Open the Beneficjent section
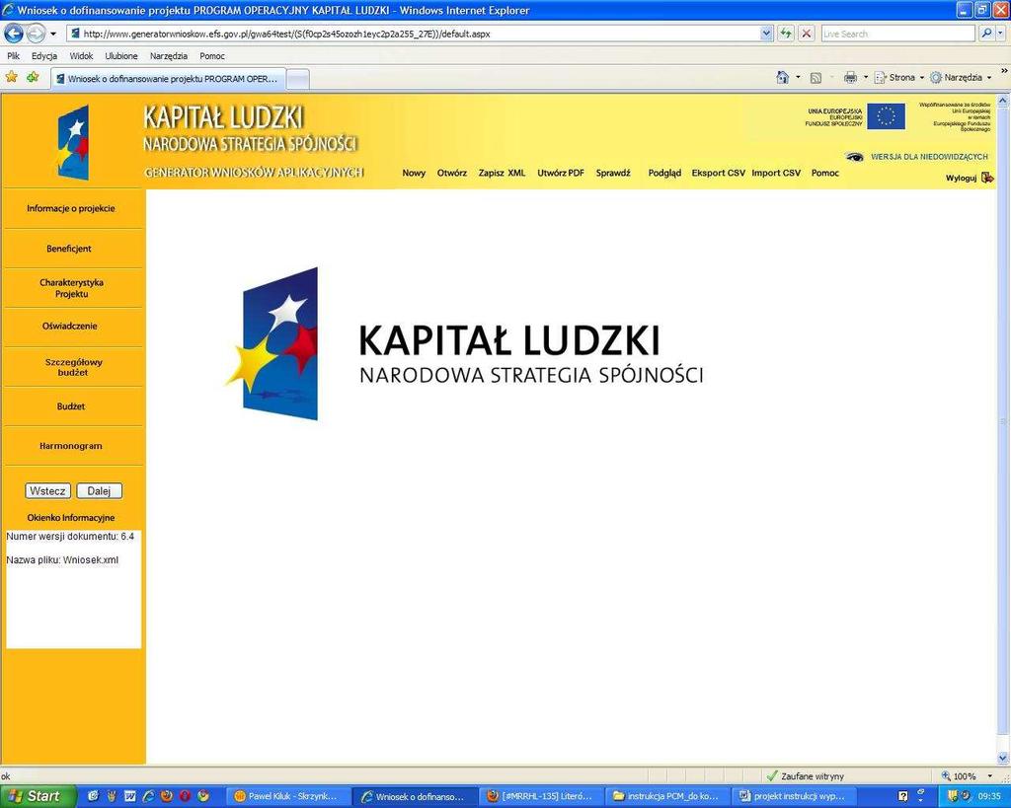The width and height of the screenshot is (1011, 808). (69, 248)
